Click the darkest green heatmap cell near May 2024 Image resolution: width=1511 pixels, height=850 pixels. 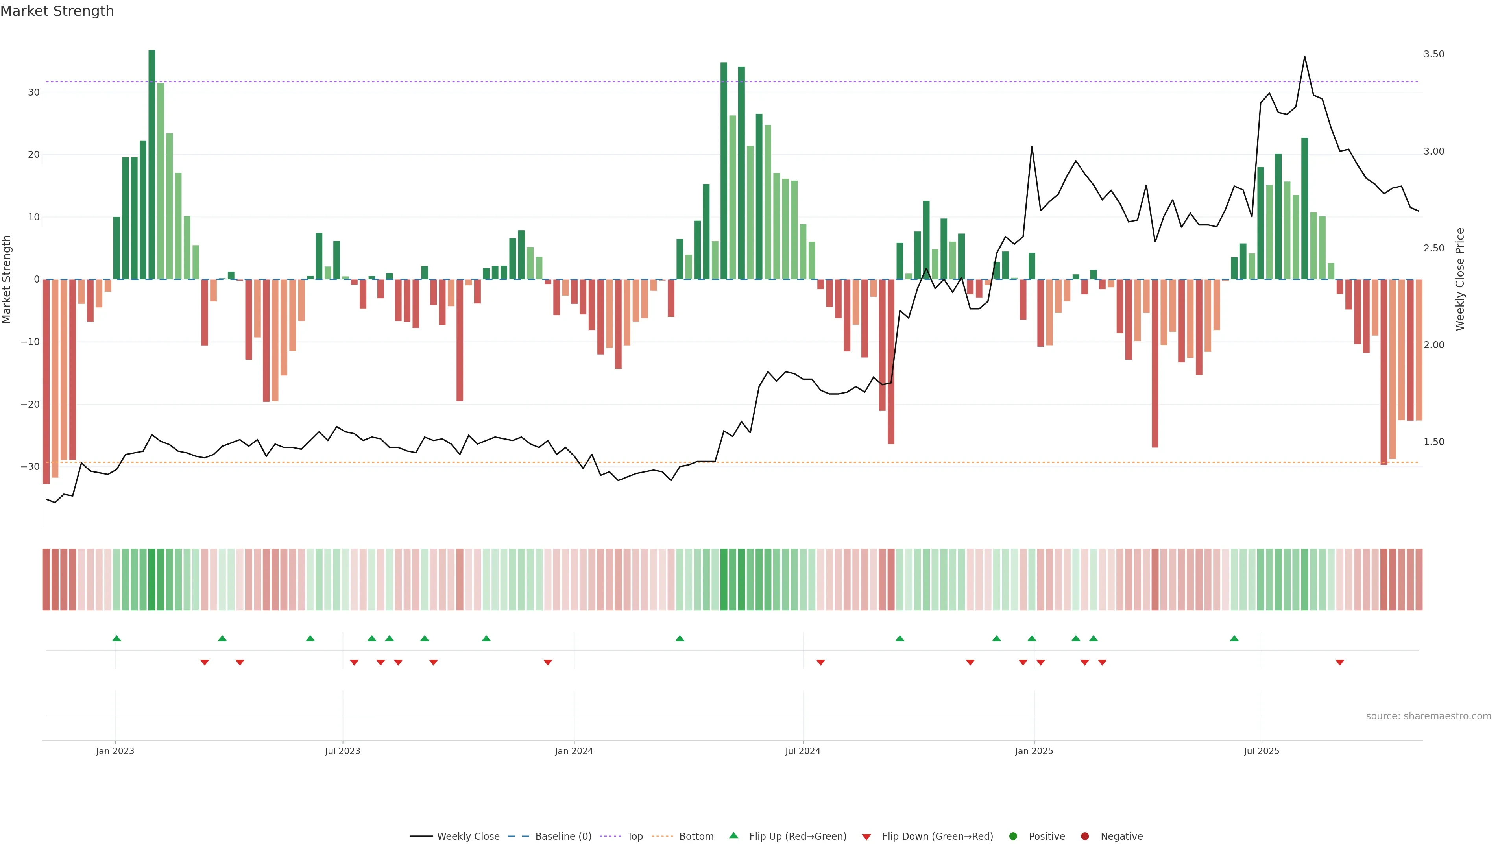(724, 580)
